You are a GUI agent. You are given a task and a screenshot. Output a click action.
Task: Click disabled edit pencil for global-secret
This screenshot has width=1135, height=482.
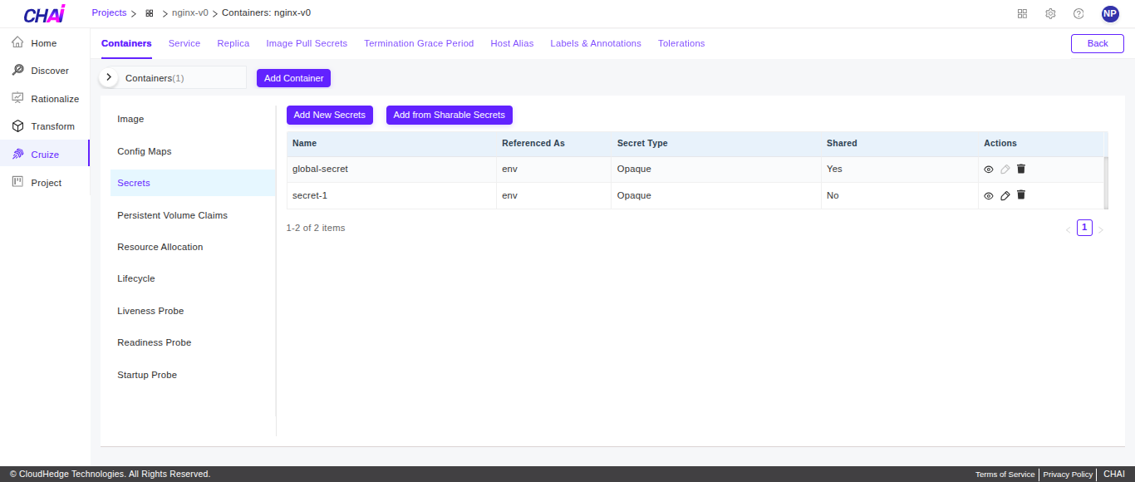coord(1005,169)
